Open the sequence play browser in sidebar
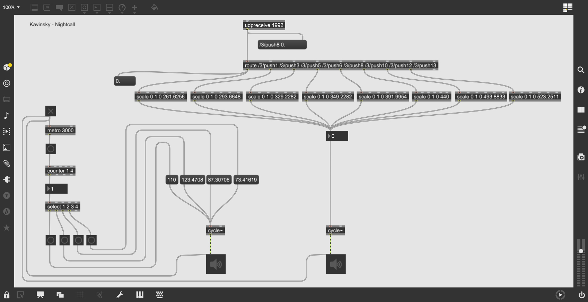This screenshot has width=588, height=302. pyautogui.click(x=7, y=131)
